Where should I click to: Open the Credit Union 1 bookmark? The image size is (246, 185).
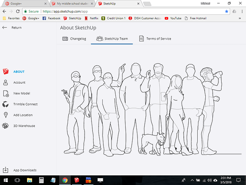pos(113,18)
